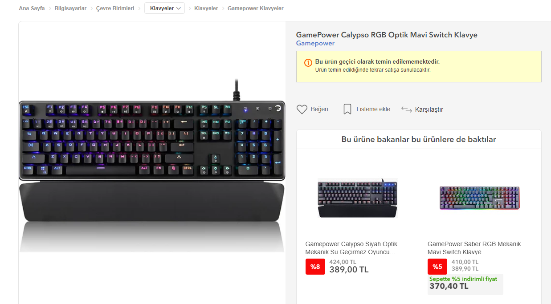Screen dimensions: 551x304
Task: Click breadcrumb arrow after Ana Sayfa
Action: pos(50,8)
